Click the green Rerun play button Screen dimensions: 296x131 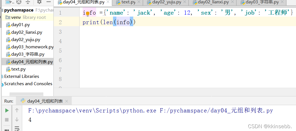7,110
